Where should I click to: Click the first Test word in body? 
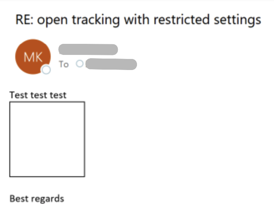tap(18, 95)
